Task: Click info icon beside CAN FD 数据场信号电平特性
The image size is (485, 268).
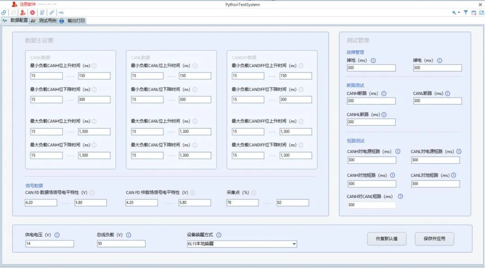Action: click(x=92, y=193)
